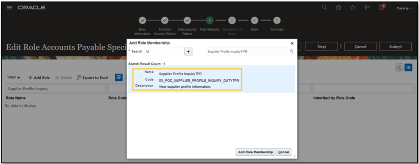
Task: Expand the Yuvaraj user menu
Action: pos(404,8)
